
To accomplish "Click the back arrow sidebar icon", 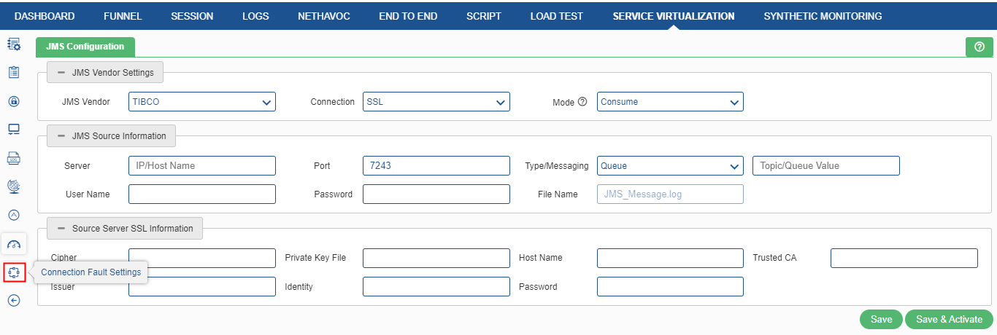I will click(13, 300).
